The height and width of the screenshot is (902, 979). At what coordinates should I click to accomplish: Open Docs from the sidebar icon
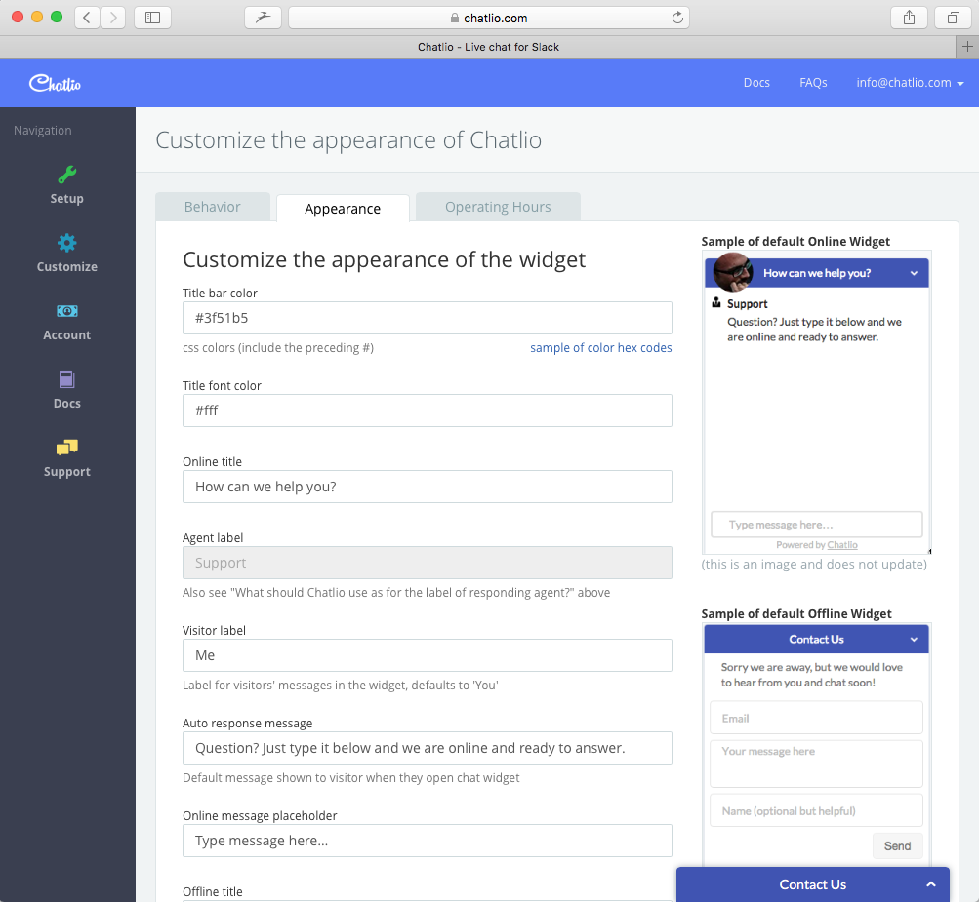pos(66,378)
